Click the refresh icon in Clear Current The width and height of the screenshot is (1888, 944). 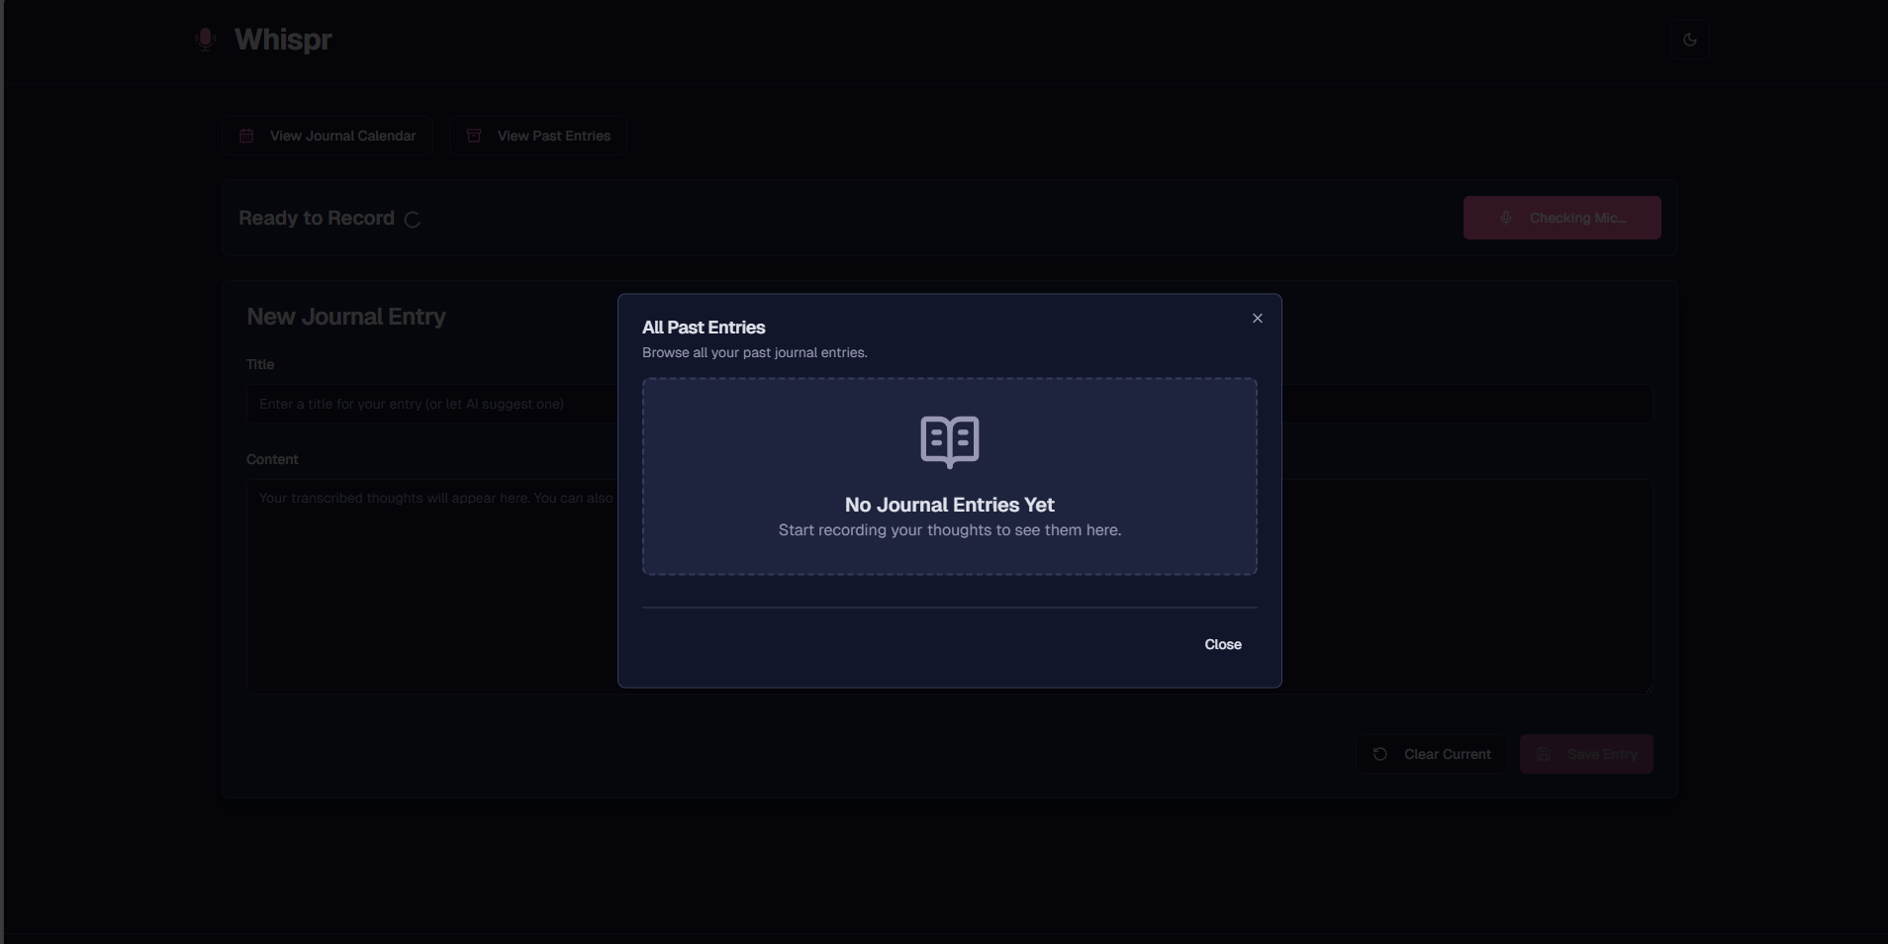click(1379, 754)
